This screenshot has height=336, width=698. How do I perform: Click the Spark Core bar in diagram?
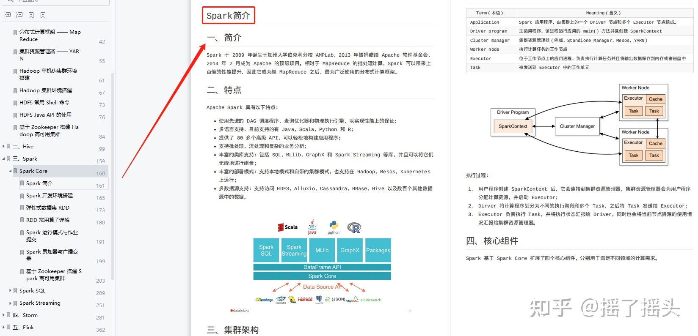coord(322,276)
